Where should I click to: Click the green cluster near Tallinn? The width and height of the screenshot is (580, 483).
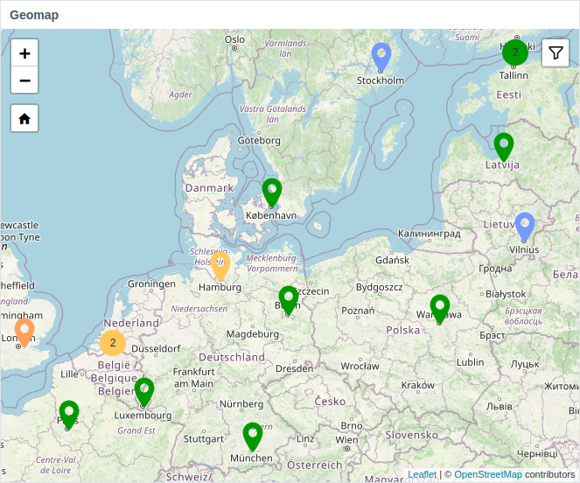point(515,52)
